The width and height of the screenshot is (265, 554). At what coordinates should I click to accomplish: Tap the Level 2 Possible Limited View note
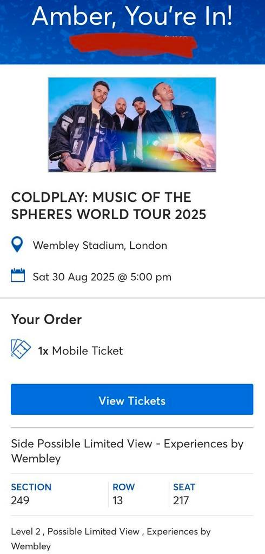click(x=111, y=539)
